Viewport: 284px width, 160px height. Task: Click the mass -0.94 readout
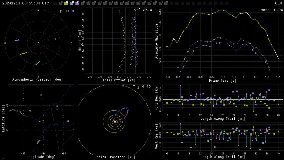coord(272,10)
